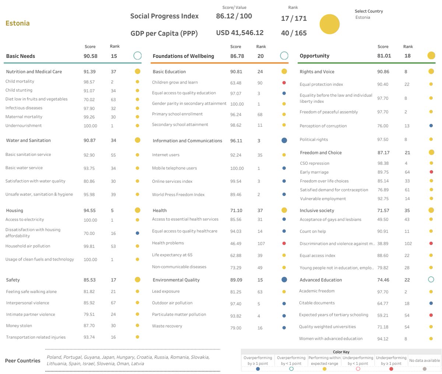The image size is (442, 374).
Task: Select the blue dot next to Information and Communications
Action: click(284, 141)
